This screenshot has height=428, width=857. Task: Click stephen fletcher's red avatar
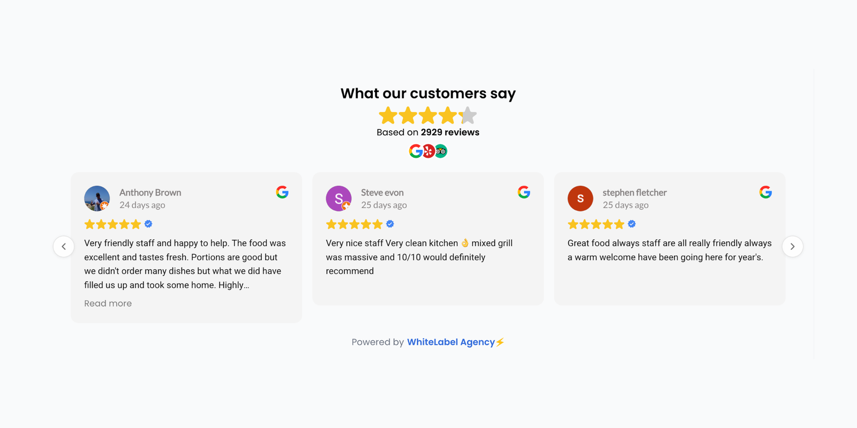tap(580, 198)
